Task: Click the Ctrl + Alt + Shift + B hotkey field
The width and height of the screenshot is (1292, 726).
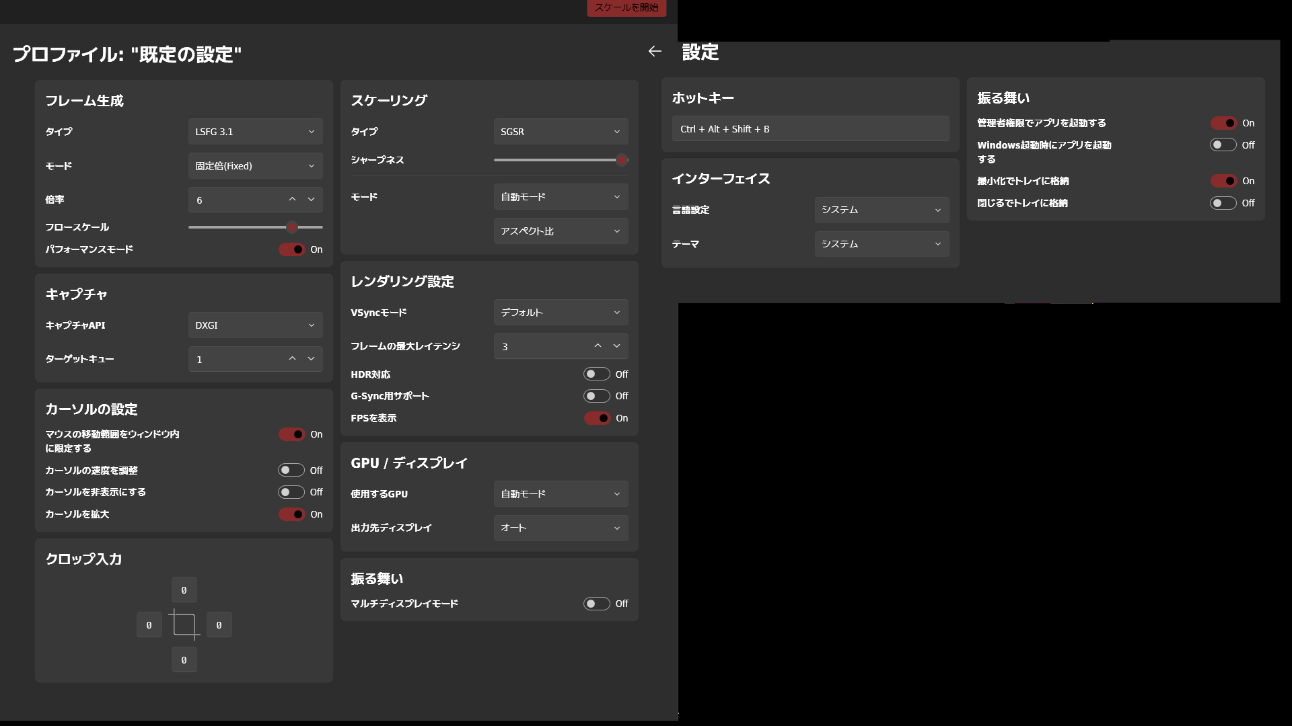Action: (x=810, y=129)
